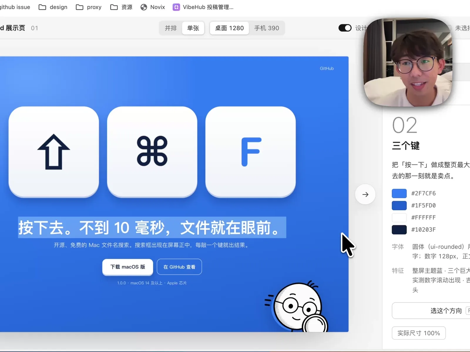Open the design bookmarks folder
470x352 pixels.
pos(53,7)
